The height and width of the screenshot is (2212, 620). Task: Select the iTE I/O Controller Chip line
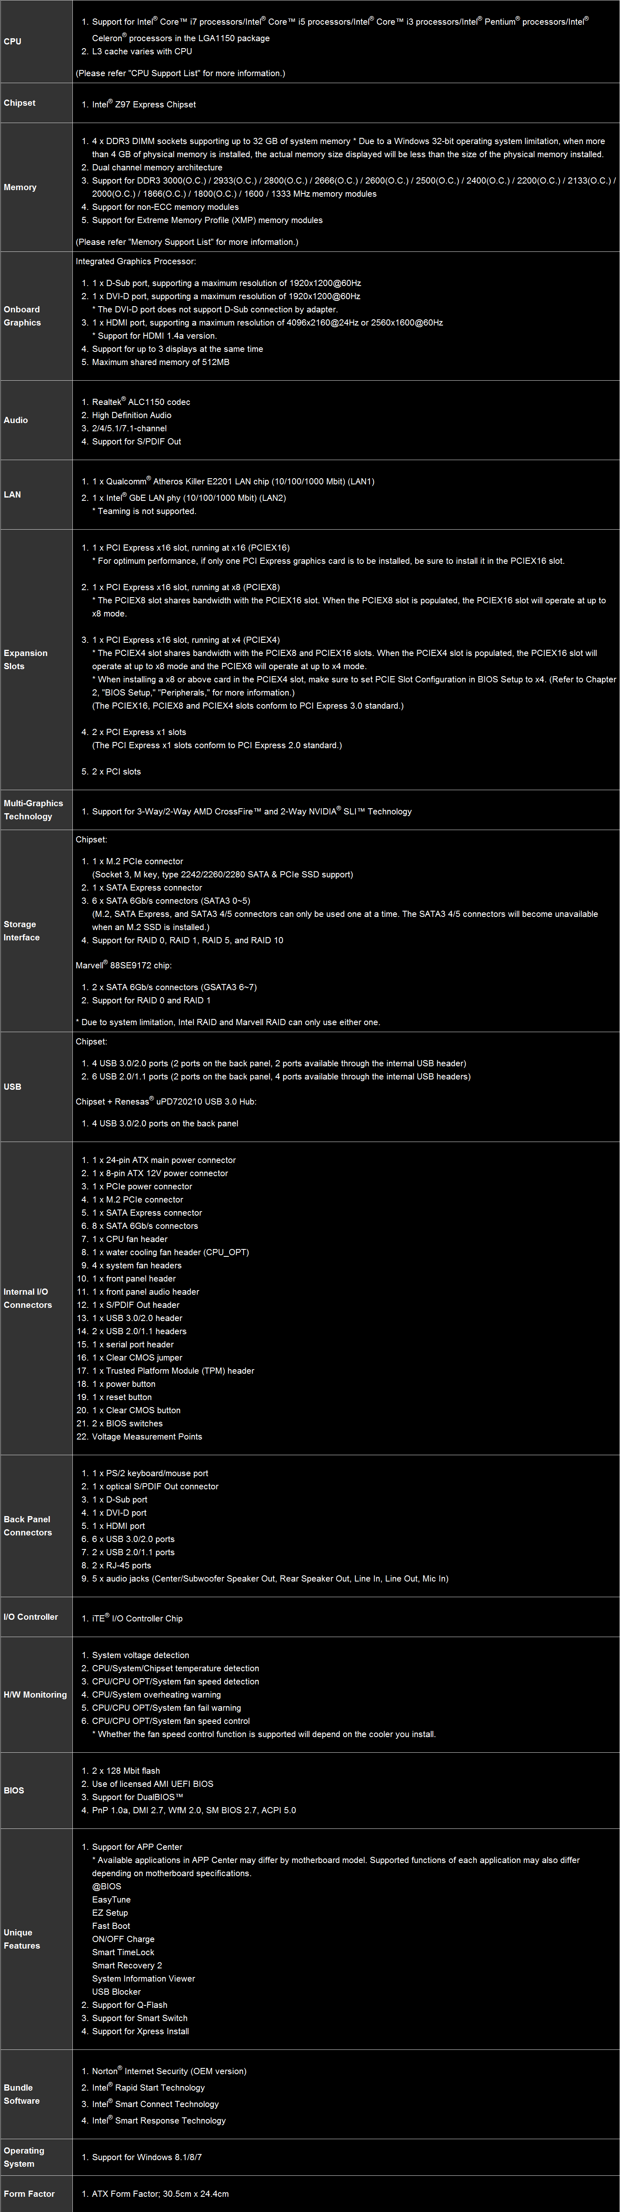click(137, 1618)
